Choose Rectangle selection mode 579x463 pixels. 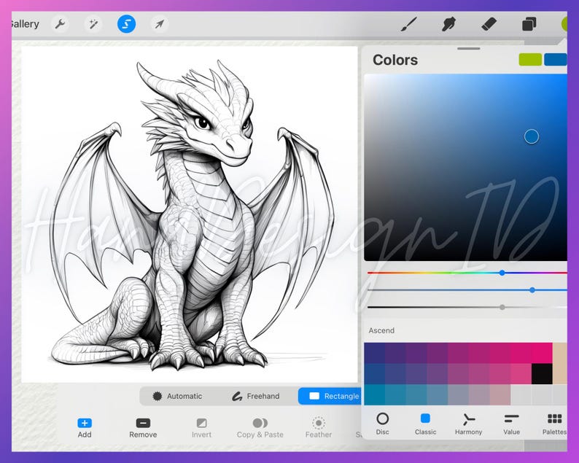coord(330,396)
